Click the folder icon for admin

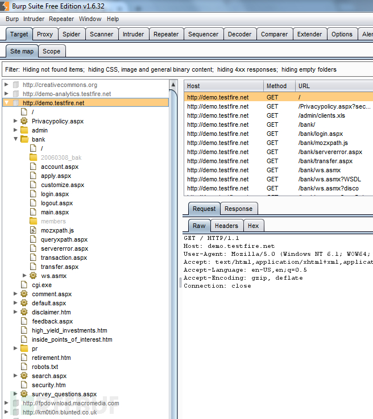(x=24, y=130)
